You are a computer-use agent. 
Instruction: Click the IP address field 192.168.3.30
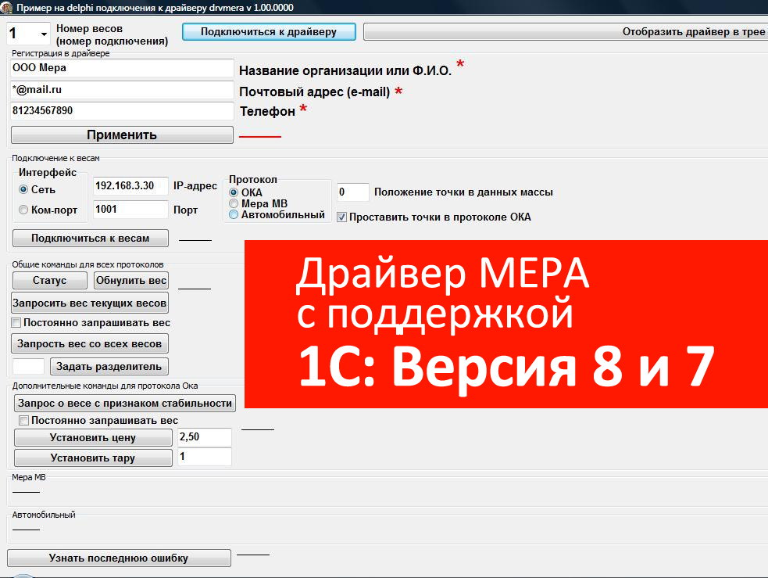point(130,186)
